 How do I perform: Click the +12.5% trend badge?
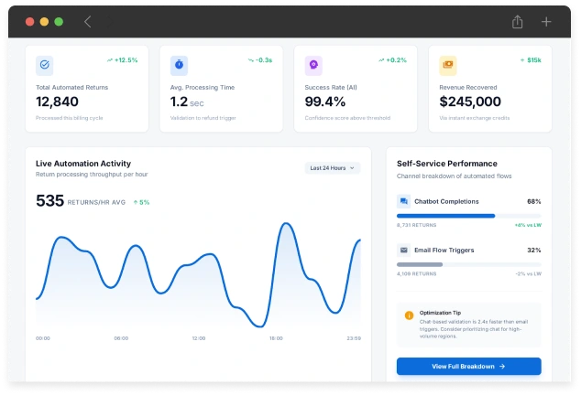[122, 60]
